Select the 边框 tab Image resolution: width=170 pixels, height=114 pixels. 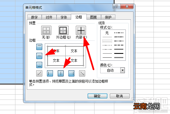coord(79,17)
